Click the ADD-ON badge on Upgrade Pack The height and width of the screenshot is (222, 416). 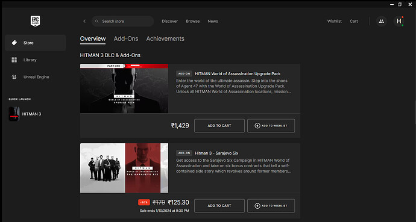pyautogui.click(x=184, y=74)
